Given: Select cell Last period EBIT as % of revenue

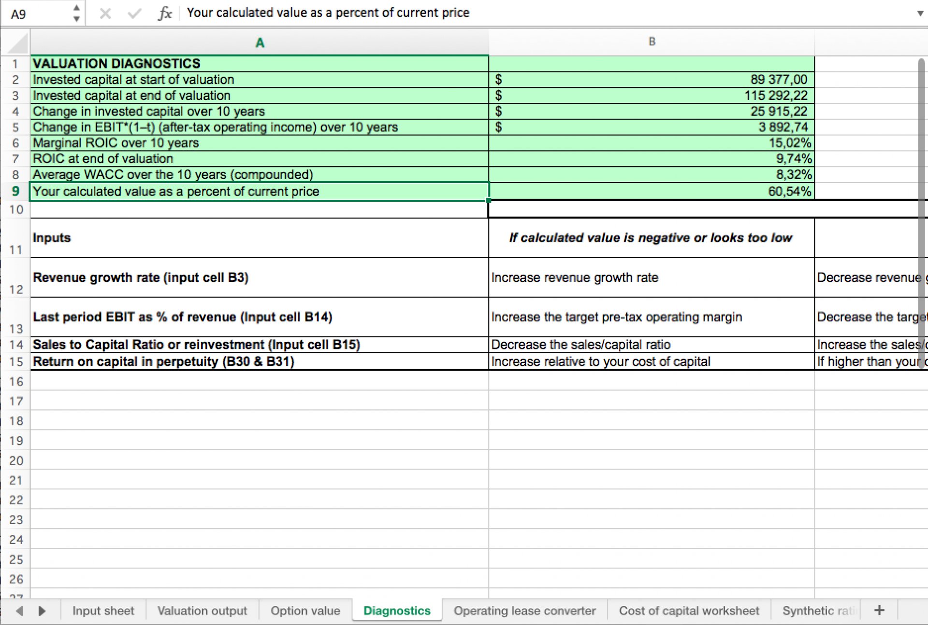Looking at the screenshot, I should click(260, 317).
